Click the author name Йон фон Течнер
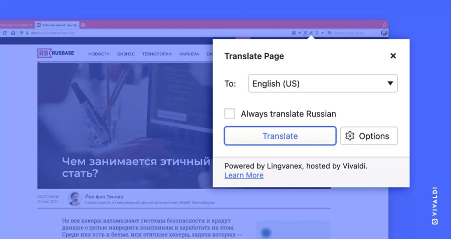 pyautogui.click(x=104, y=196)
